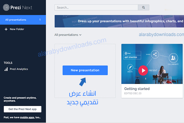Viewport: 184px width, 123px height.
Task: Click the Prezi Next wordmark text
Action: pyautogui.click(x=21, y=7)
